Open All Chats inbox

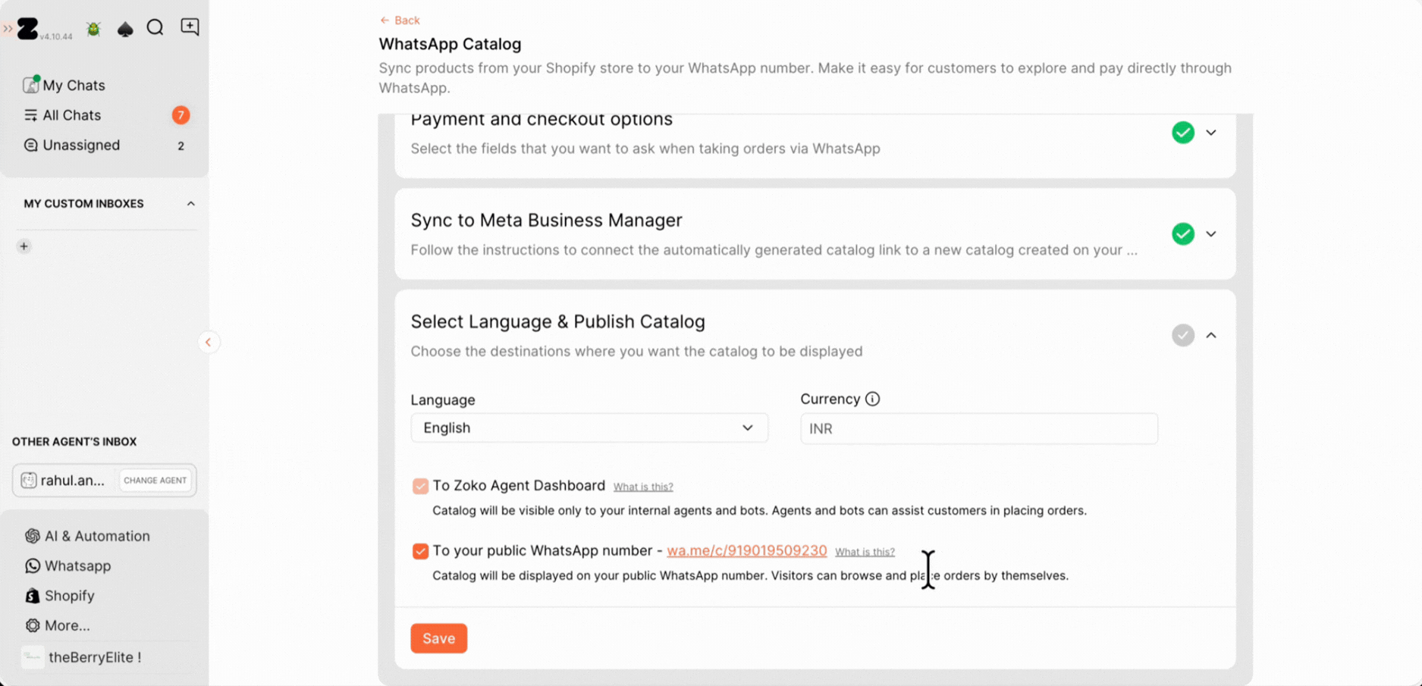pos(71,115)
